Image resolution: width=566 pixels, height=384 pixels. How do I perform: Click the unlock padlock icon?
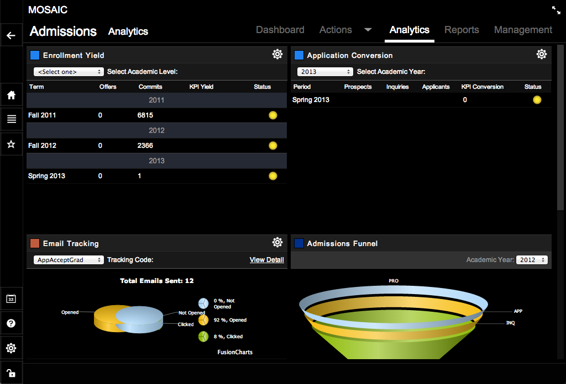tap(11, 372)
